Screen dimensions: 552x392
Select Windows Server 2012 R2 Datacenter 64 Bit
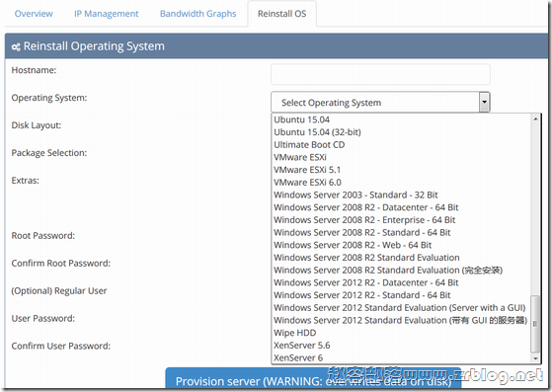pyautogui.click(x=401, y=282)
